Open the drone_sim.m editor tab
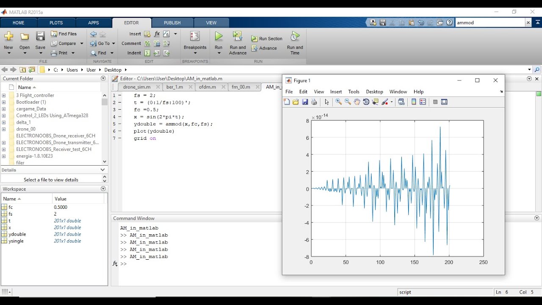The image size is (542, 305). coord(137,87)
